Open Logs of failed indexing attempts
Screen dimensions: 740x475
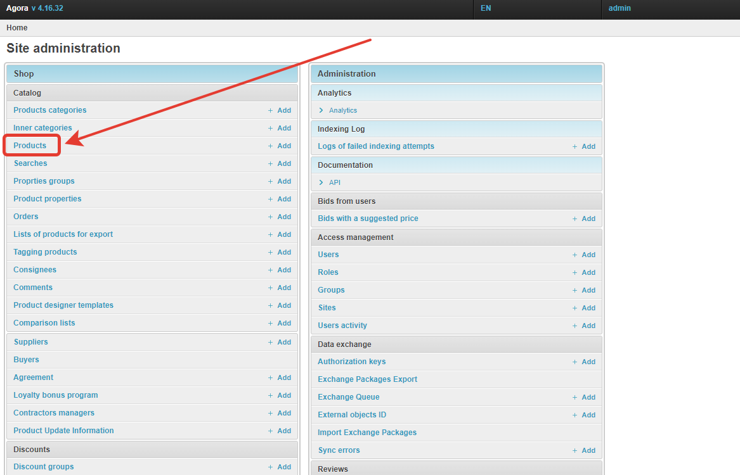click(x=375, y=146)
